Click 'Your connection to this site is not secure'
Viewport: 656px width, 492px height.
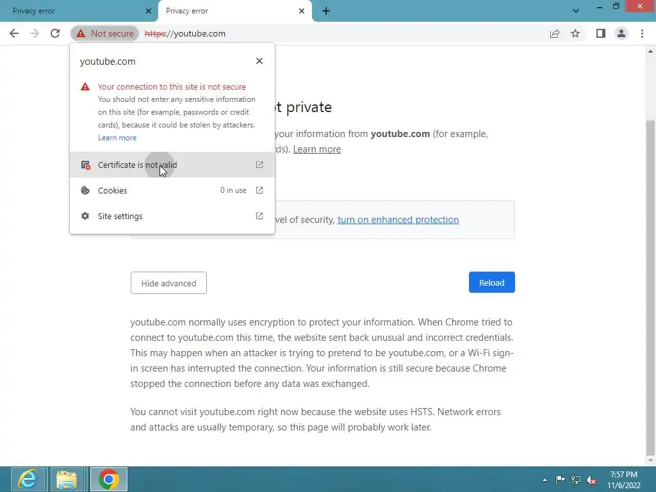point(172,86)
